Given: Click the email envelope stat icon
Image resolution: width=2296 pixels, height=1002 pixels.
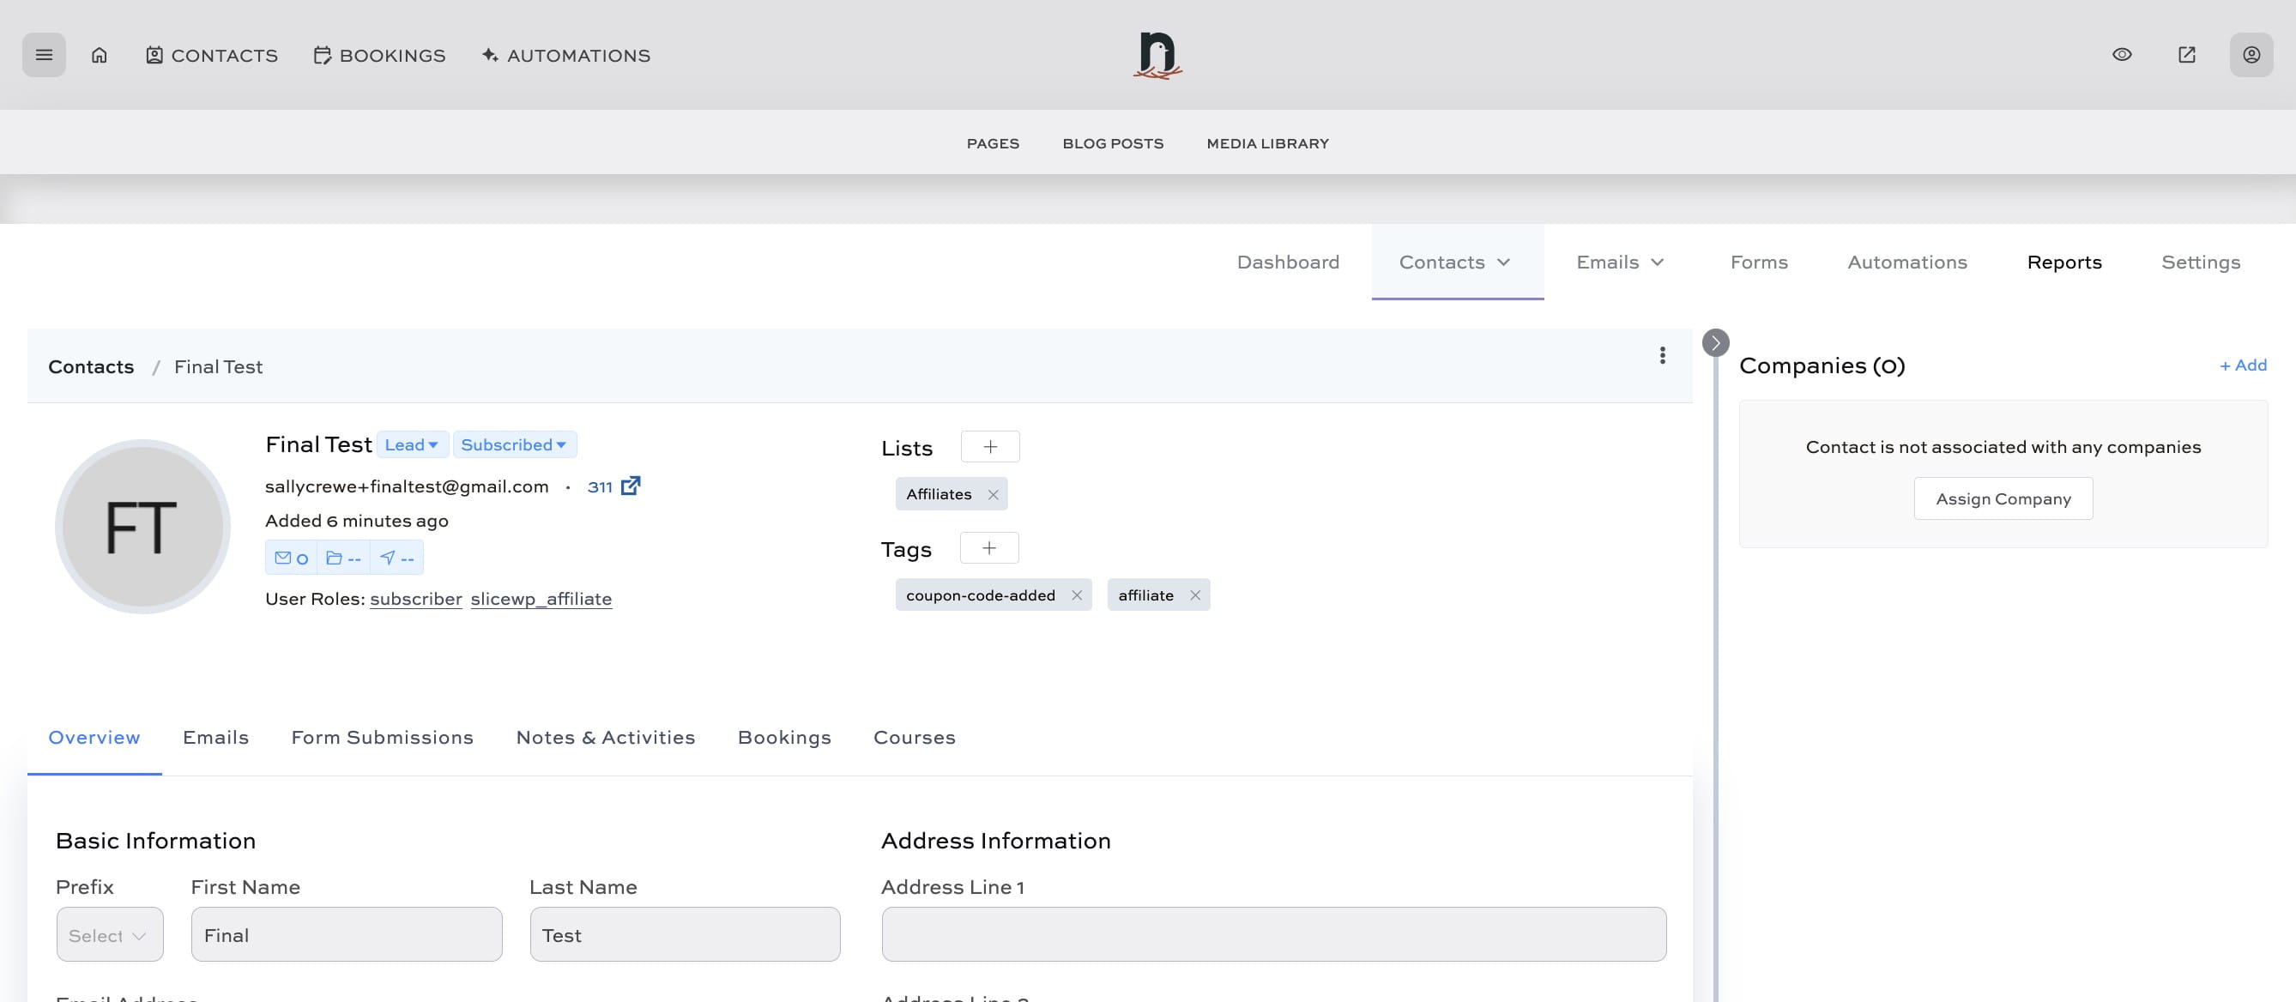Looking at the screenshot, I should pos(281,557).
